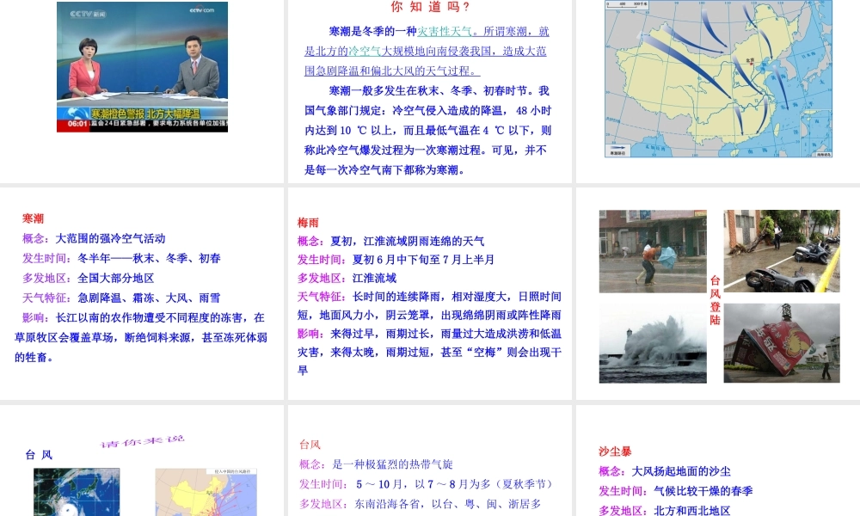Screen dimensions: 860x516
Task: Click the line '发生时间: 5～10月, 以7～8月为多'
Action: tap(426, 484)
